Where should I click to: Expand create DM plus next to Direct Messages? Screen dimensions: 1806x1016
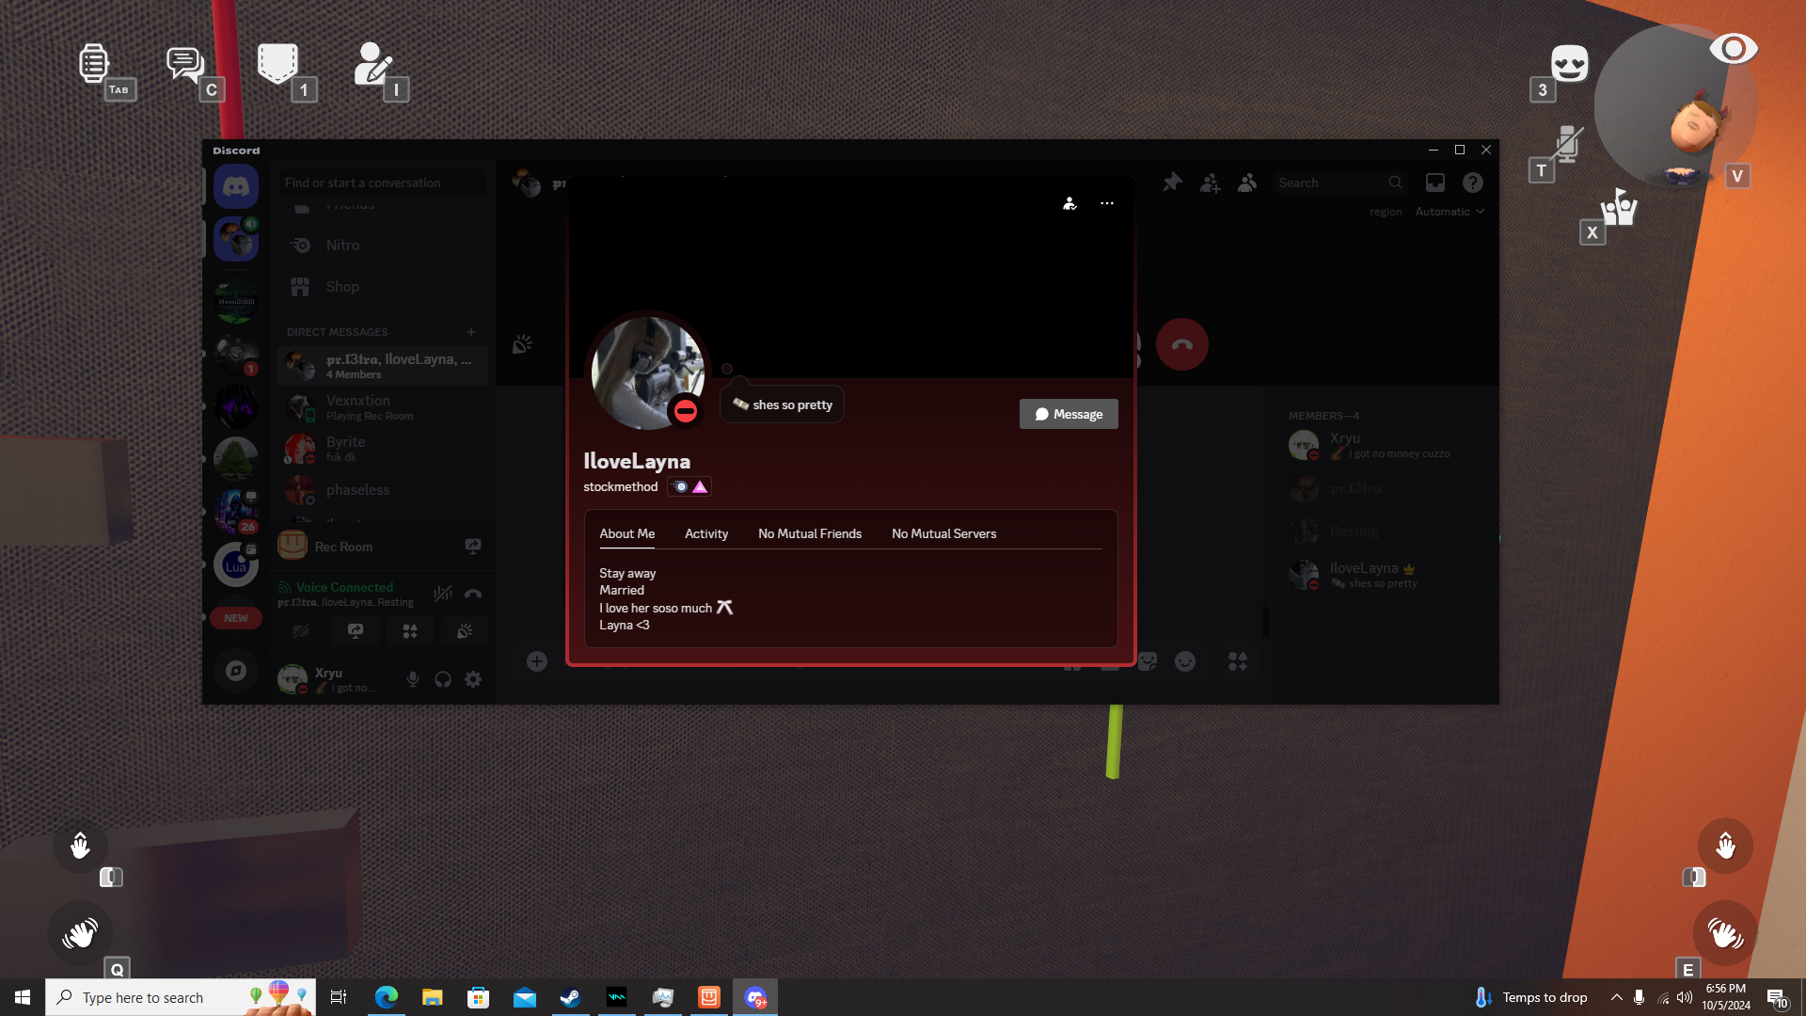tap(471, 332)
